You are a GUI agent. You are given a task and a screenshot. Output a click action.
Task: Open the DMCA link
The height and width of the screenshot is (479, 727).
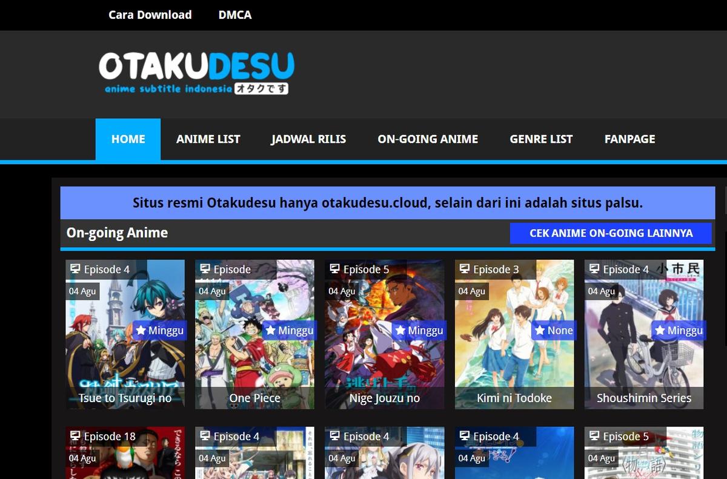coord(235,15)
